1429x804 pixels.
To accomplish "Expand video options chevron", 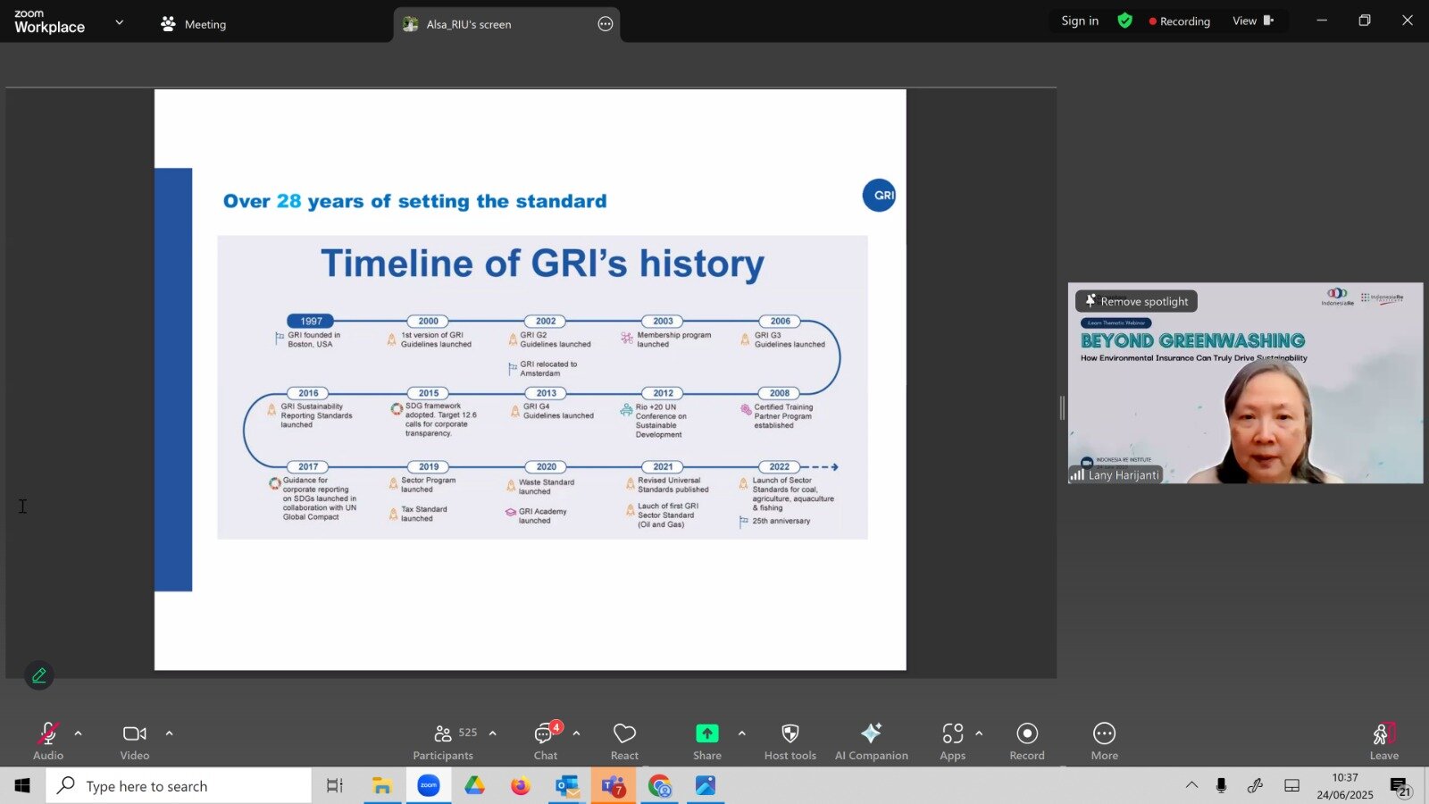I will 170,733.
